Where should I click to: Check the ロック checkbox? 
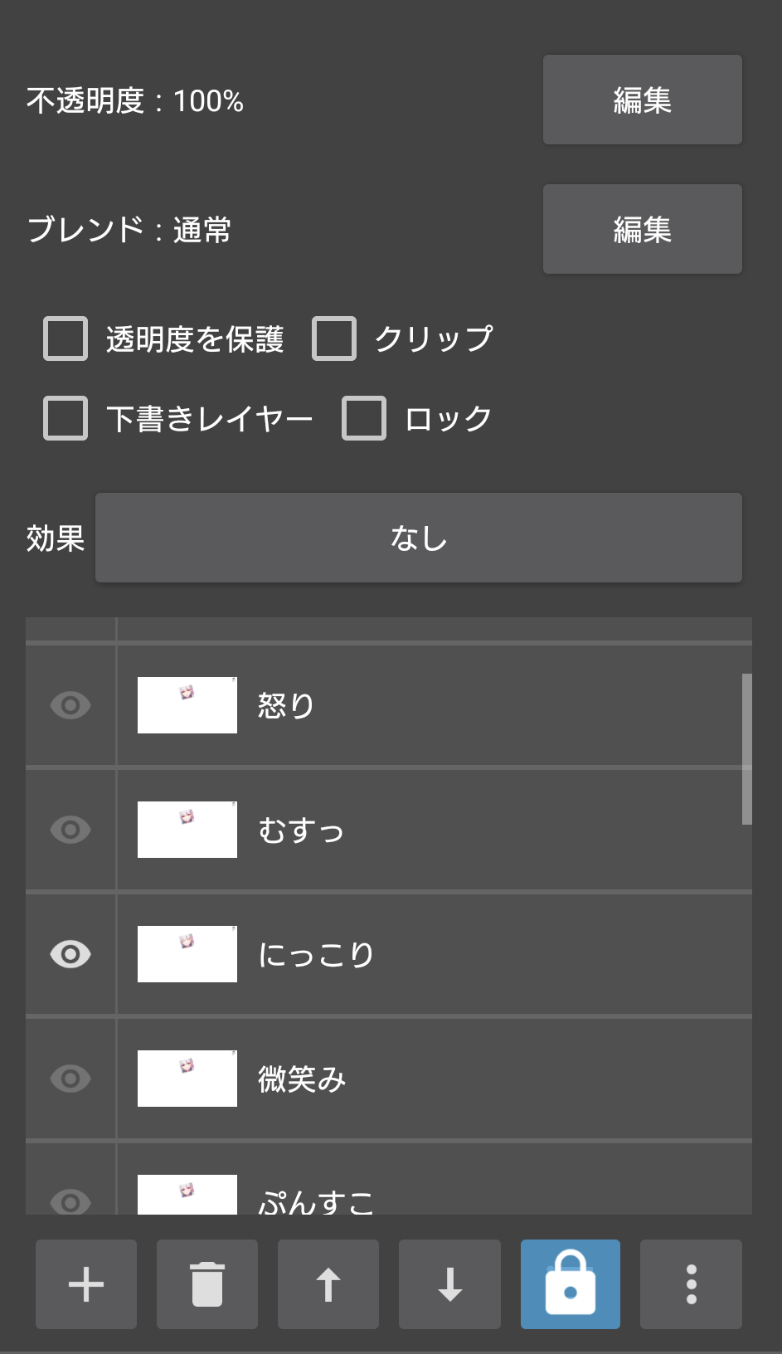pyautogui.click(x=364, y=417)
